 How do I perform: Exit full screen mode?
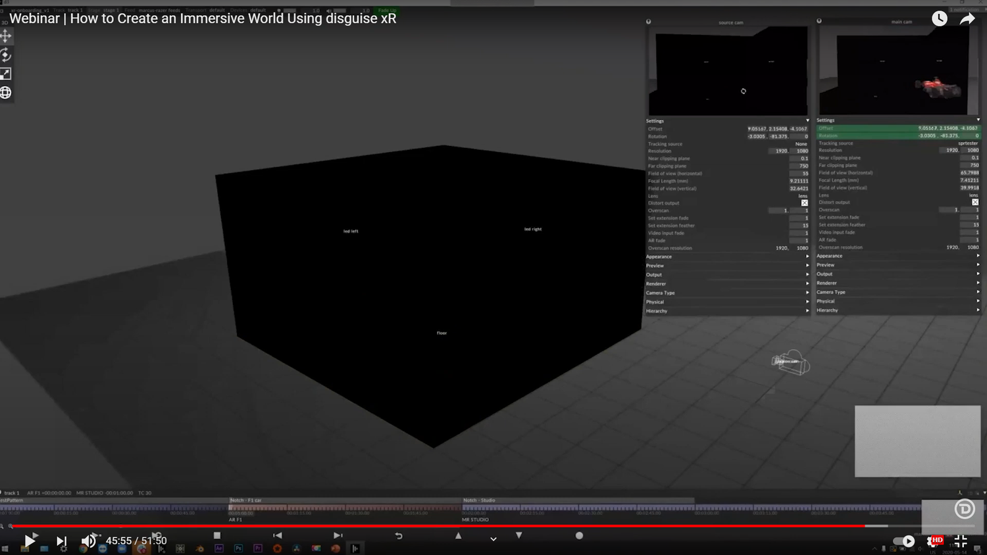click(961, 541)
